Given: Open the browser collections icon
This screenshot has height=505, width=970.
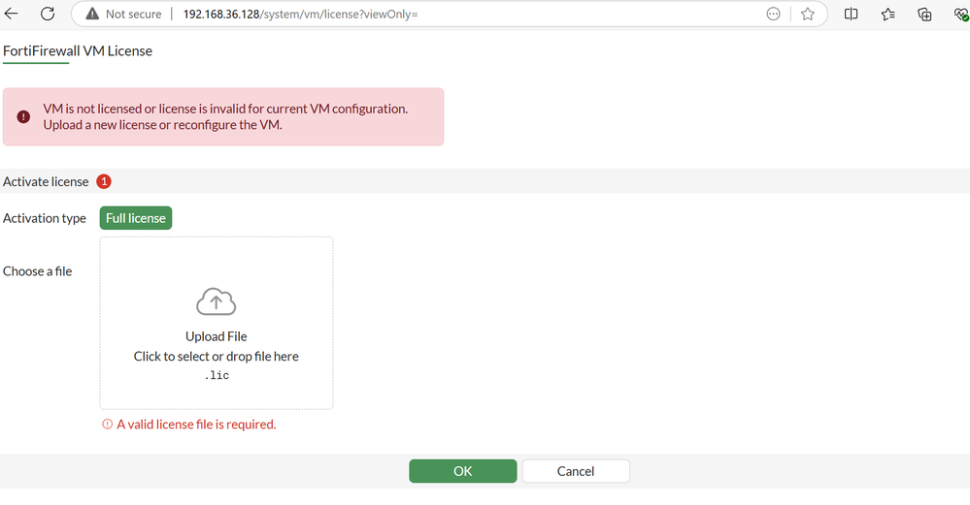Looking at the screenshot, I should pos(924,14).
